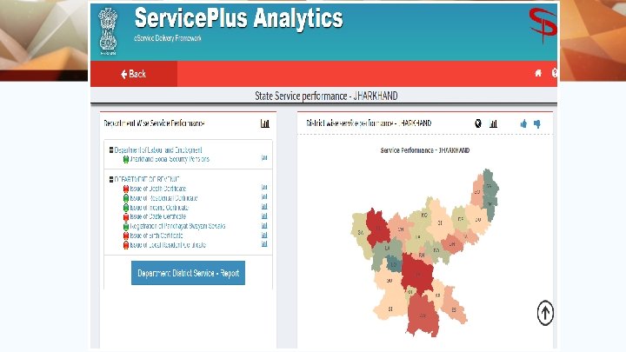Open chart icon for Issue of Death Certificate
This screenshot has height=352, width=626.
tap(264, 187)
